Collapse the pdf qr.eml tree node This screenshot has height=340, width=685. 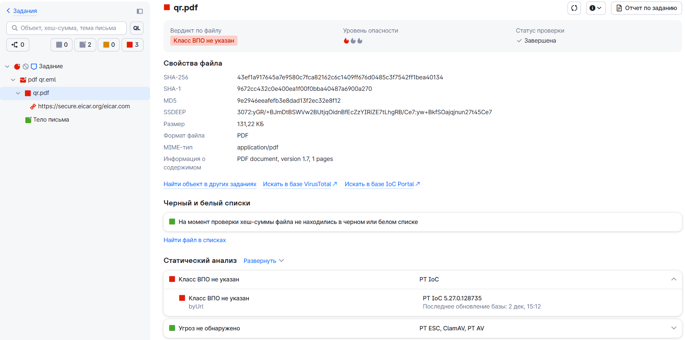13,80
